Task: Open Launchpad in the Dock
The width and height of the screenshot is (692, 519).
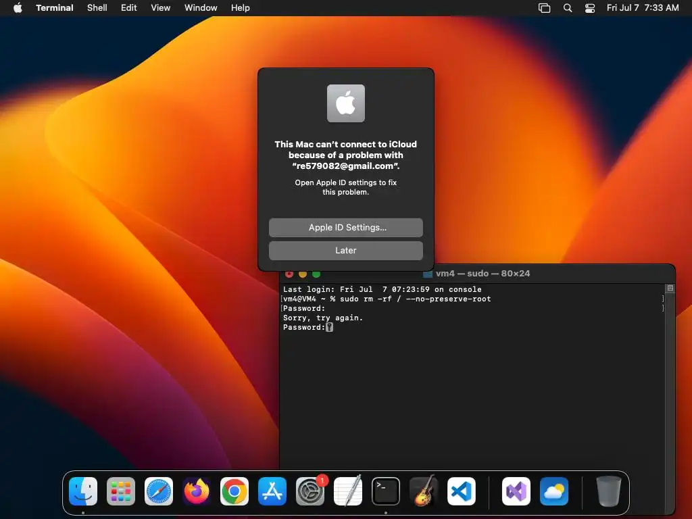Action: pyautogui.click(x=121, y=491)
